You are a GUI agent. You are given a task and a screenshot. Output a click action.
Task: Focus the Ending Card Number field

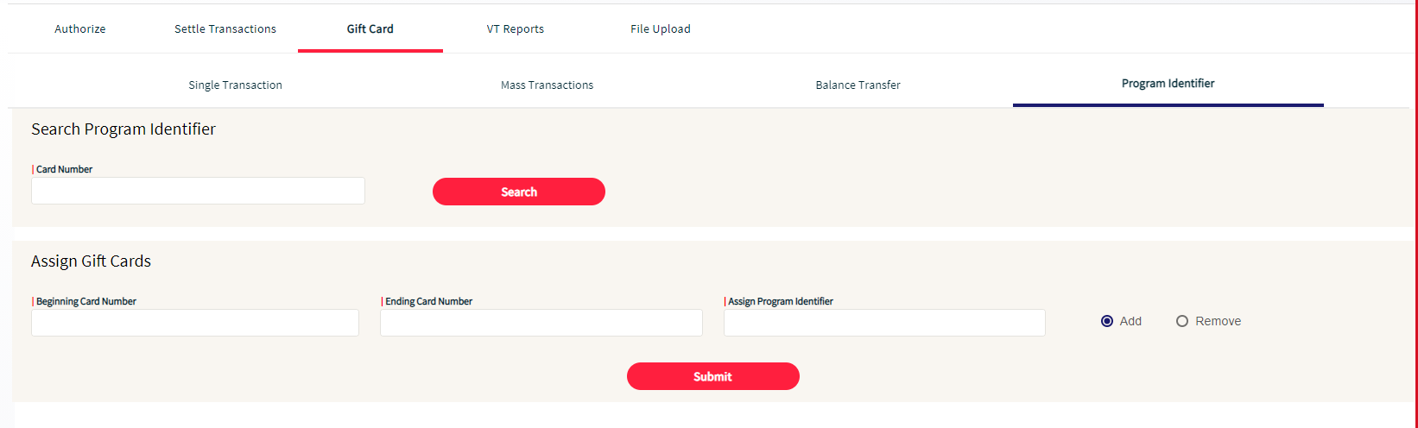click(541, 323)
